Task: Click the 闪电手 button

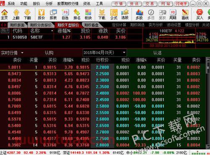Action: point(181,4)
